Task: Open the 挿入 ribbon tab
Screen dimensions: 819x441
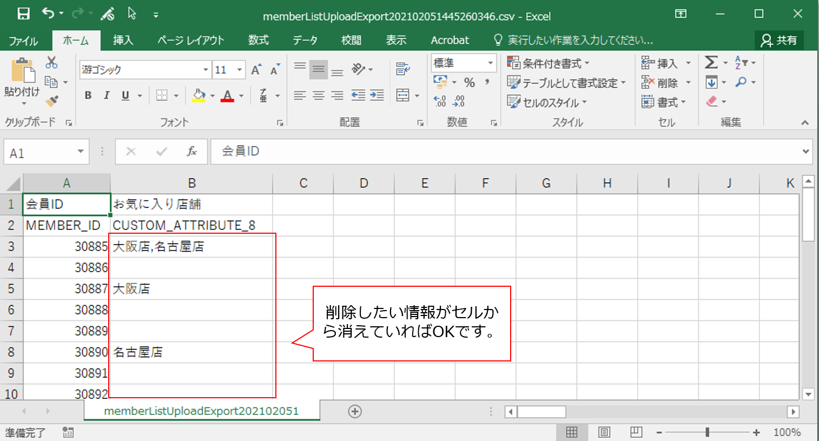Action: click(x=123, y=40)
